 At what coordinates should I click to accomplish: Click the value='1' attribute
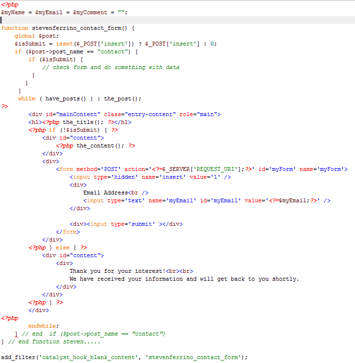(204, 177)
